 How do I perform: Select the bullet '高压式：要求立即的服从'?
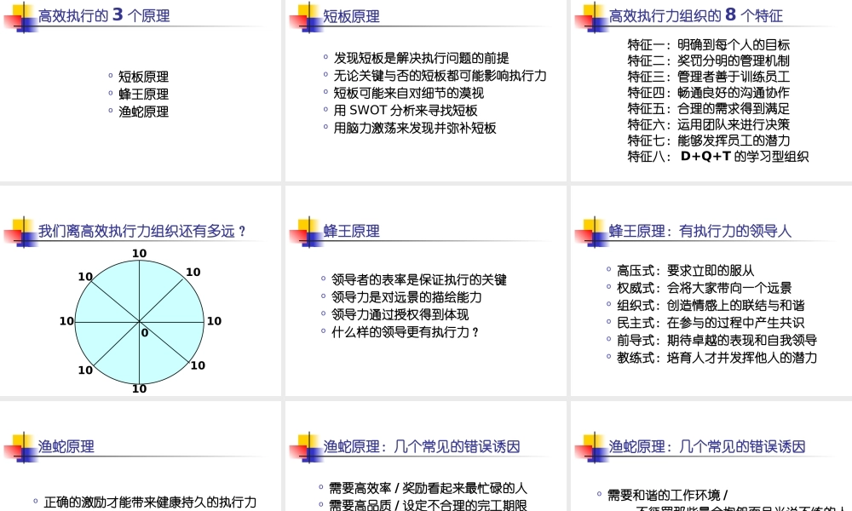coord(685,271)
